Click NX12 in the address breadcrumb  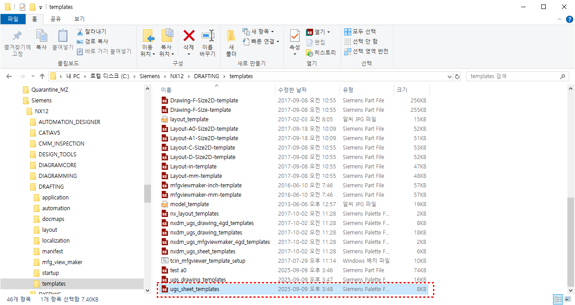[x=177, y=76]
